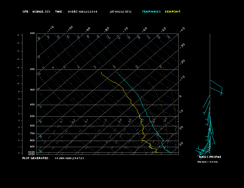Click the -60 isotherm label on top
This screenshot has height=188, width=244.
(144, 30)
